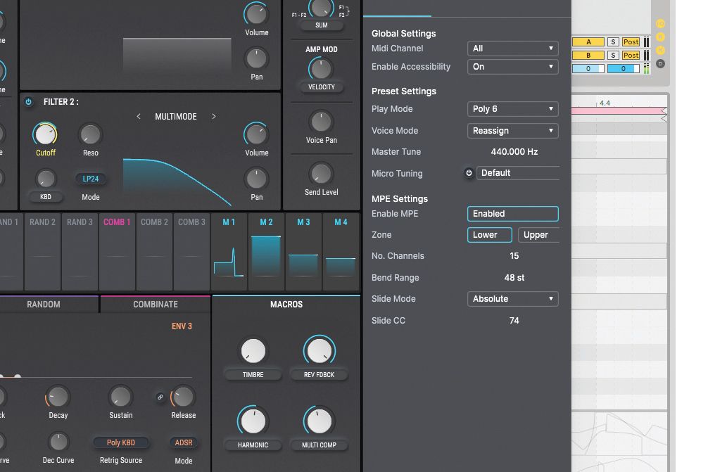Toggle KBD tracking under the Cutoff knob

(x=46, y=196)
